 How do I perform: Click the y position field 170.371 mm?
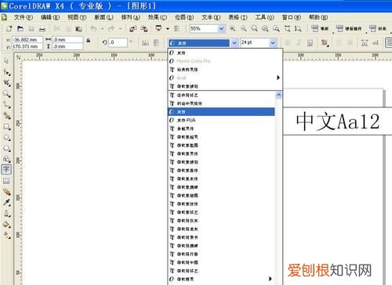coord(27,46)
